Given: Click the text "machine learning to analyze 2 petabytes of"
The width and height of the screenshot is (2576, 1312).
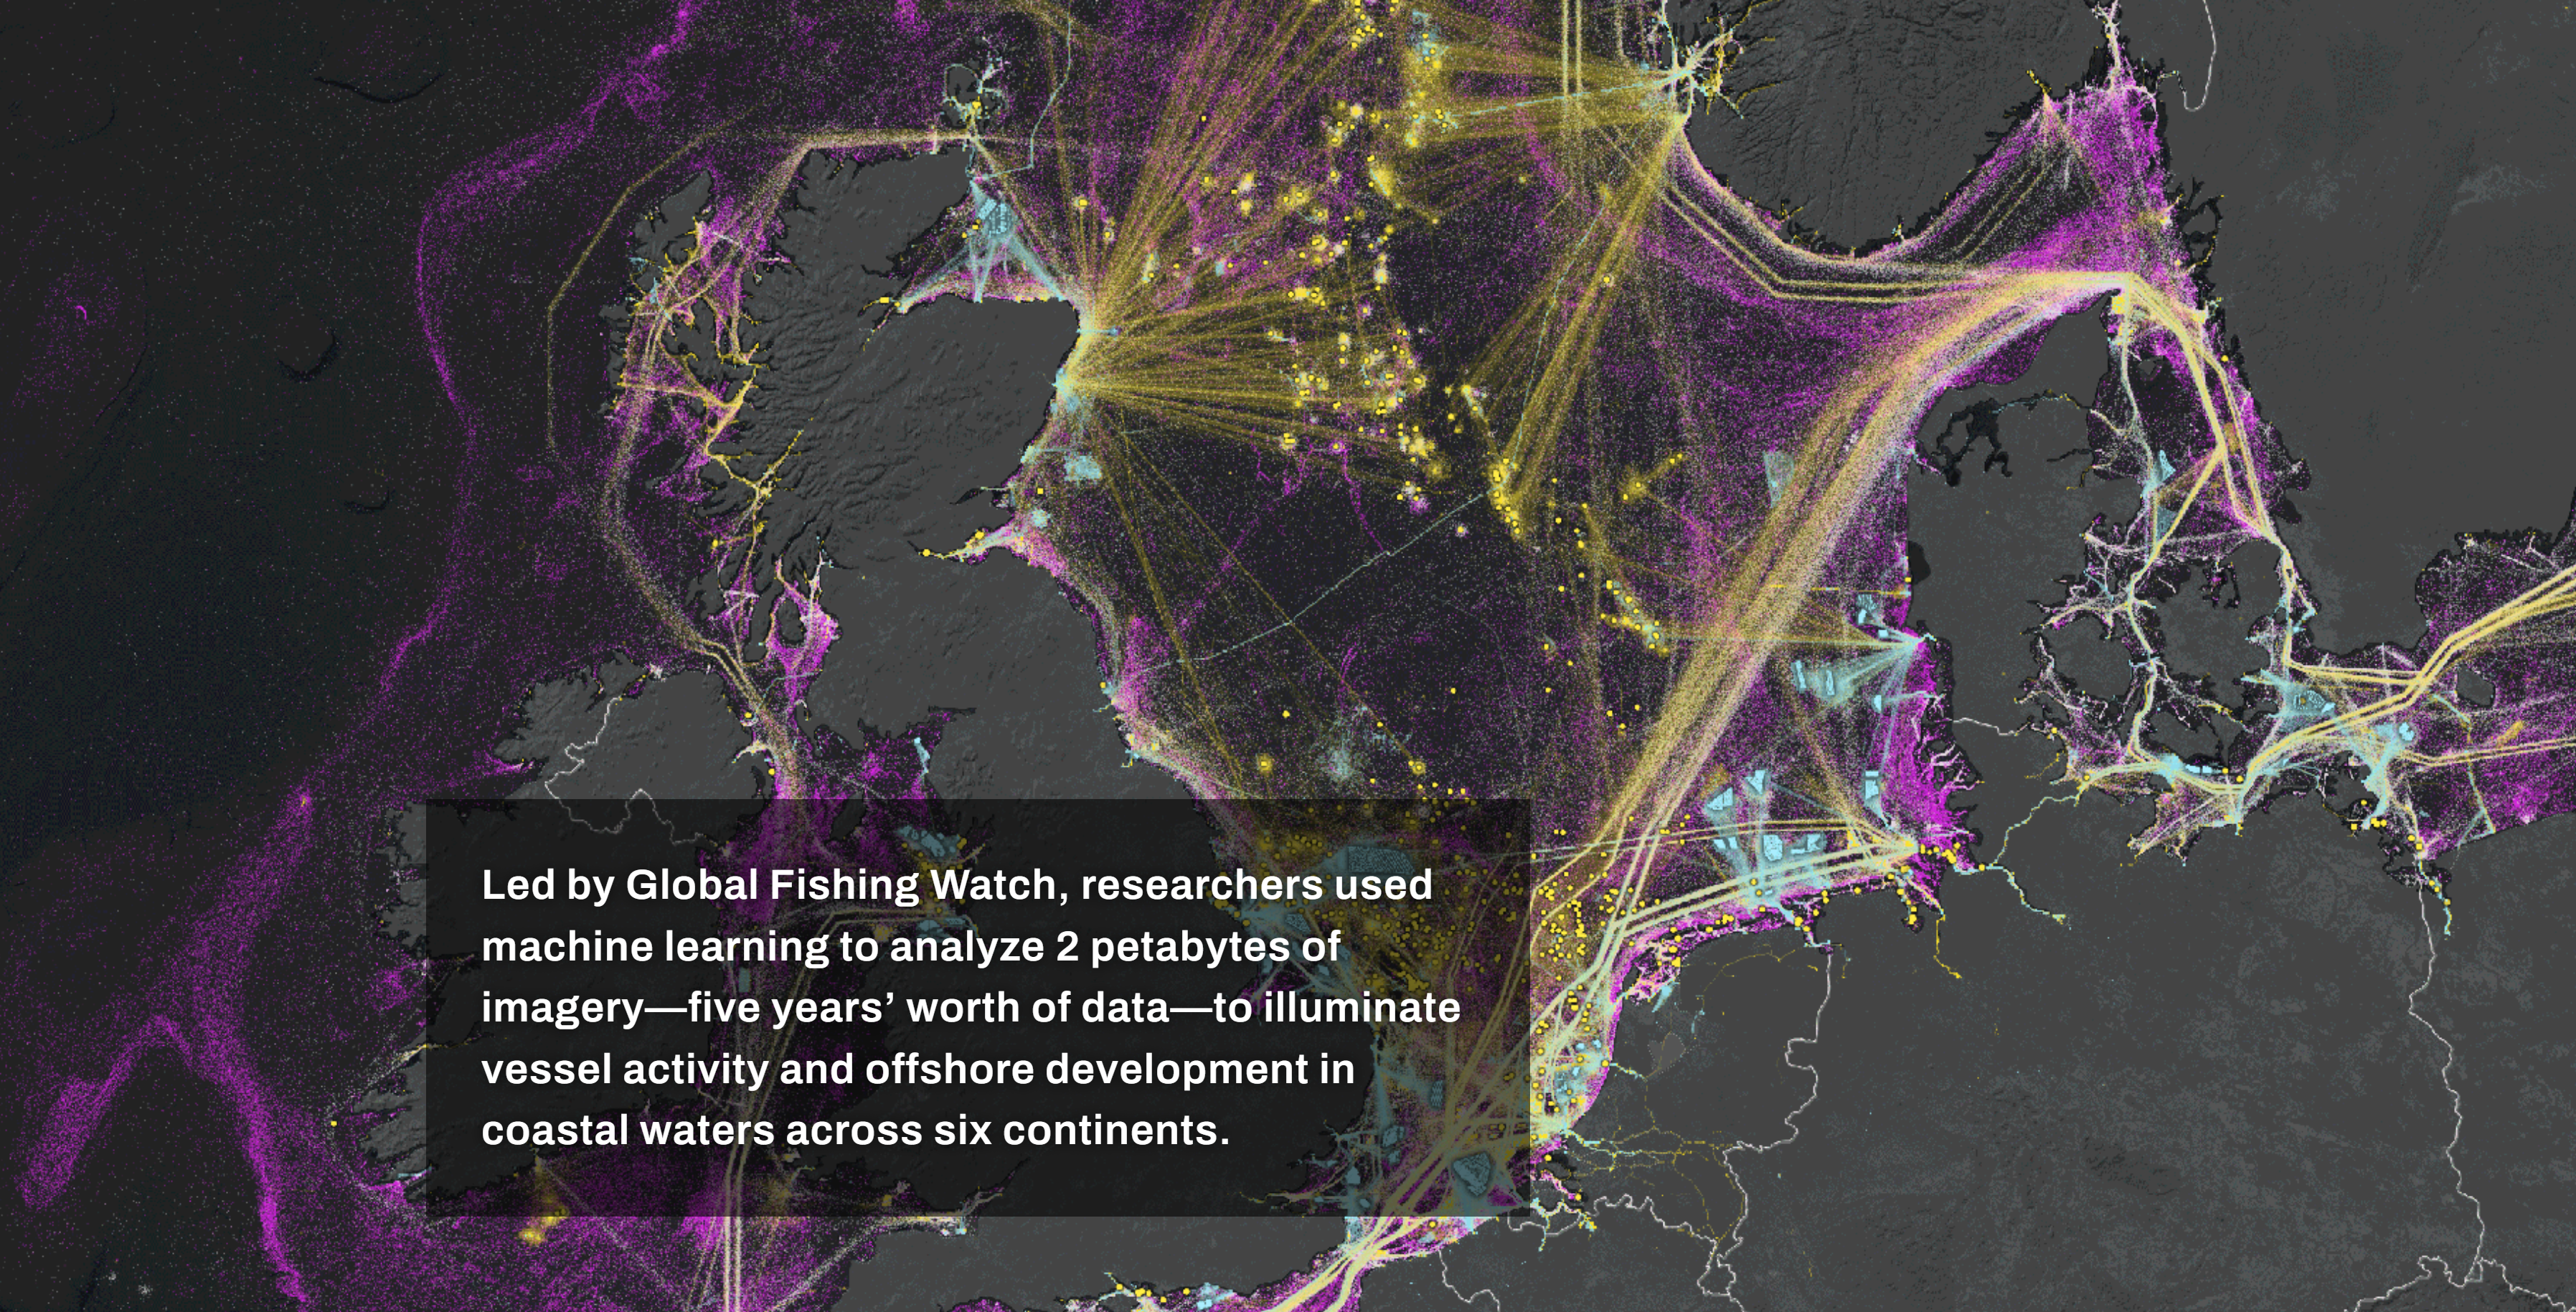Looking at the screenshot, I should [x=910, y=947].
